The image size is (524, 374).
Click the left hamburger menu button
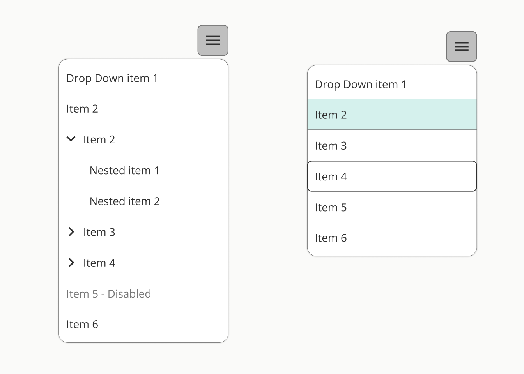213,41
